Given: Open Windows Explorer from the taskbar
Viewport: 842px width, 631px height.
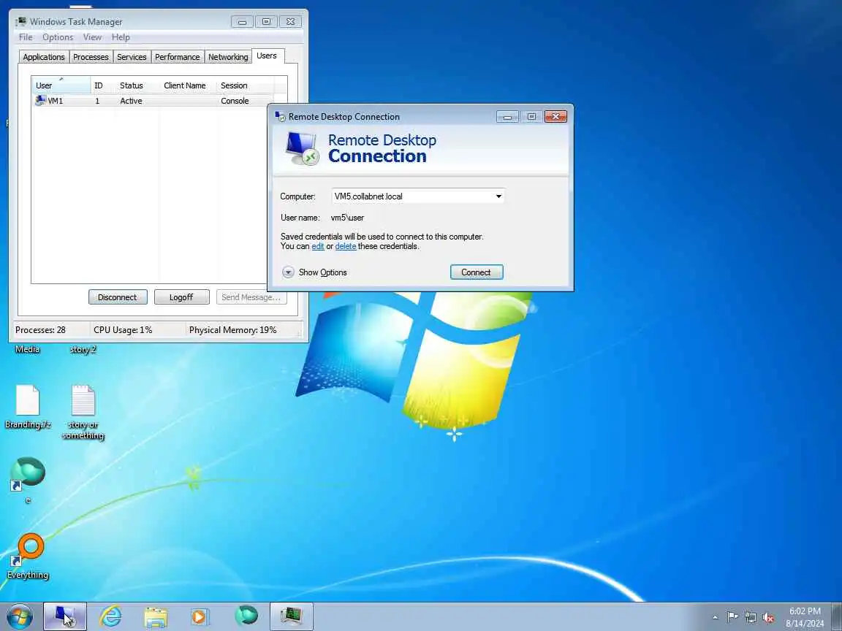Looking at the screenshot, I should [x=156, y=616].
